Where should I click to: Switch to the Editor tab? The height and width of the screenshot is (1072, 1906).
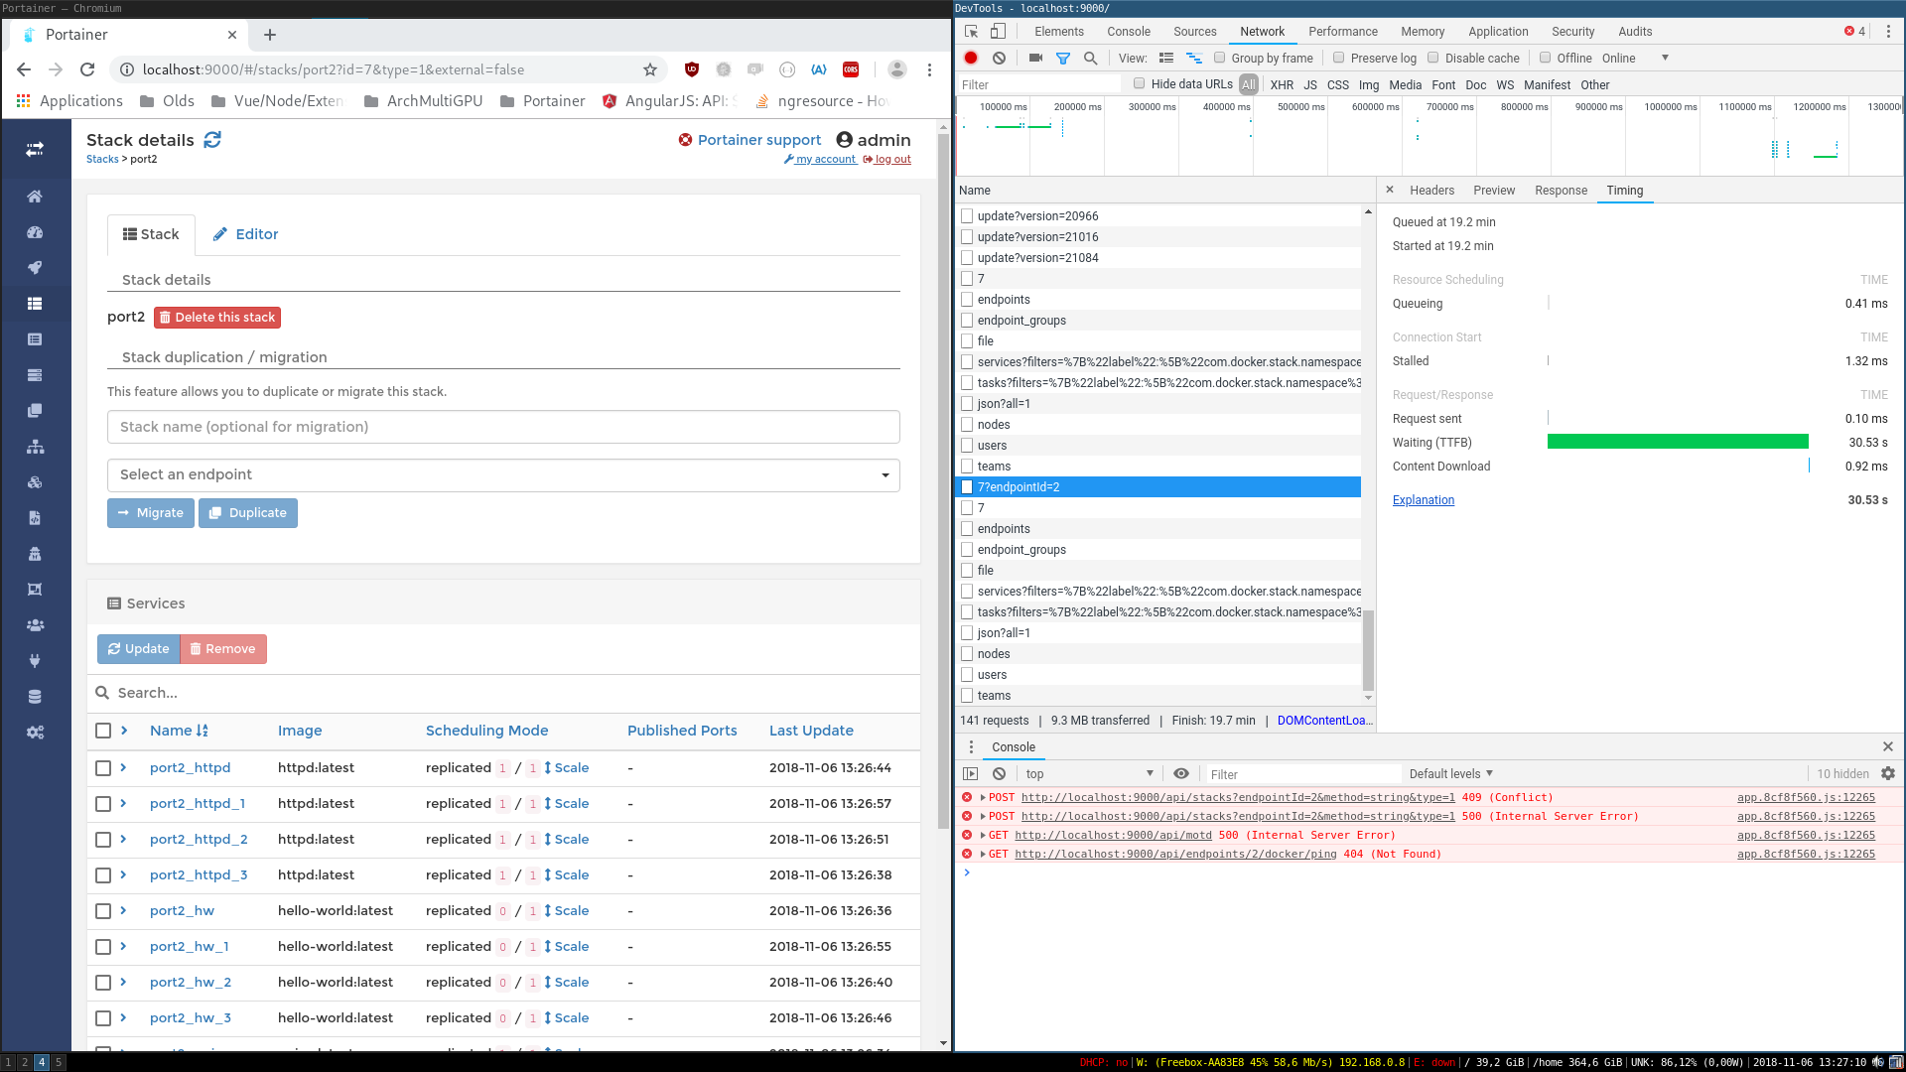pos(245,234)
